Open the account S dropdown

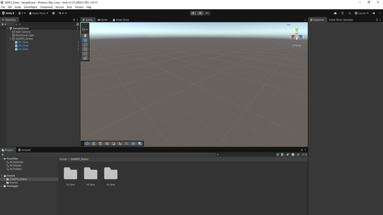tap(22, 13)
